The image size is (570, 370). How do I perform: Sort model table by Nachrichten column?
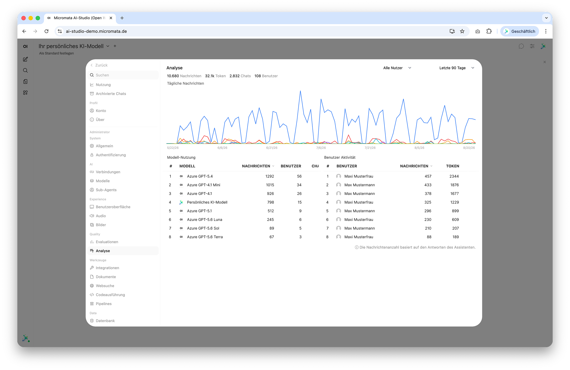[x=258, y=166]
